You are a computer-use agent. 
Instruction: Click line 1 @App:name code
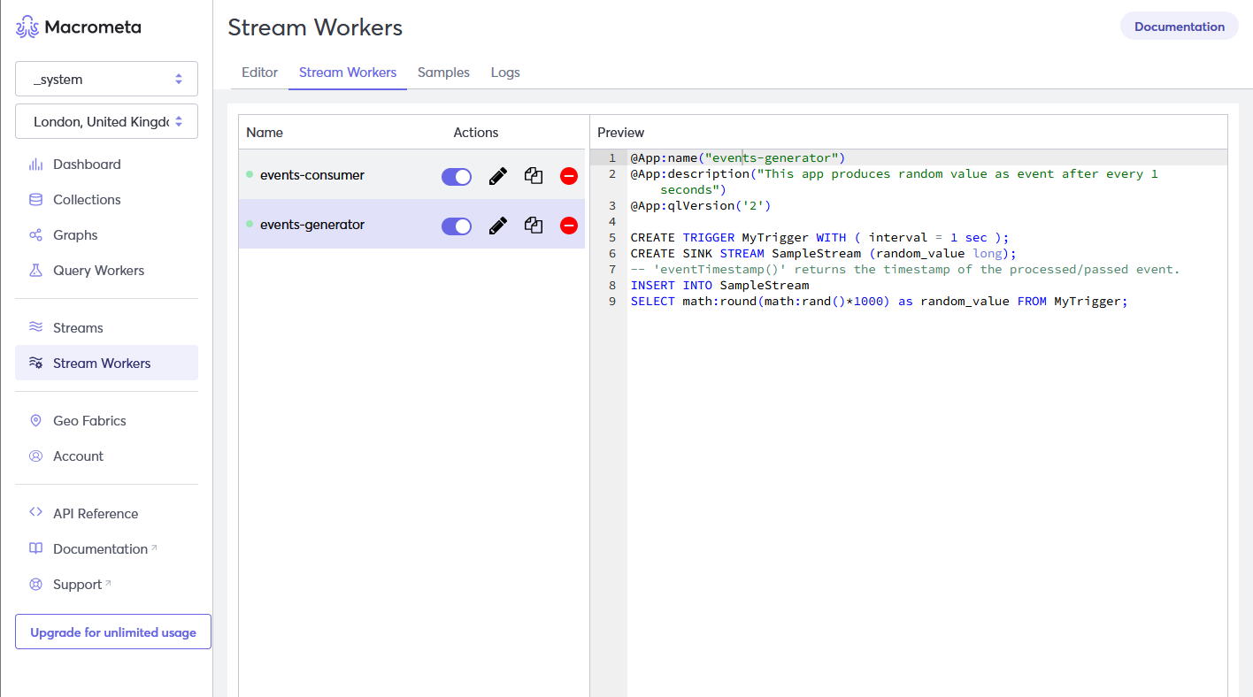[x=738, y=157]
